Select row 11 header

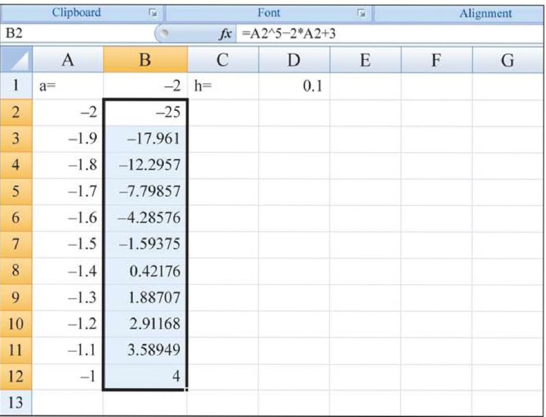pos(16,350)
